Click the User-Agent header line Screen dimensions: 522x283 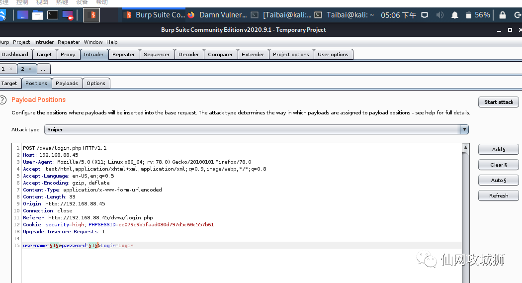tap(137, 162)
